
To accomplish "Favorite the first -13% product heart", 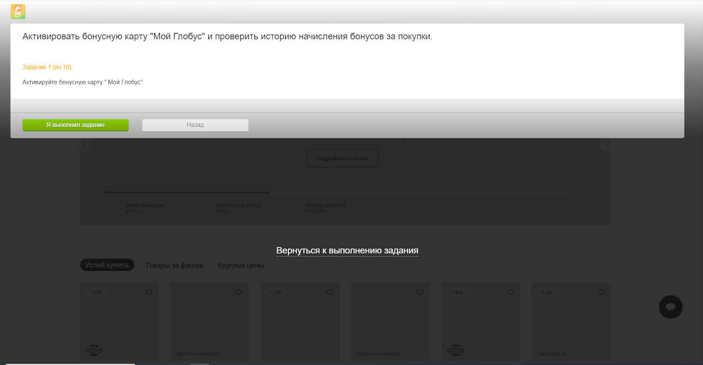I will [330, 292].
